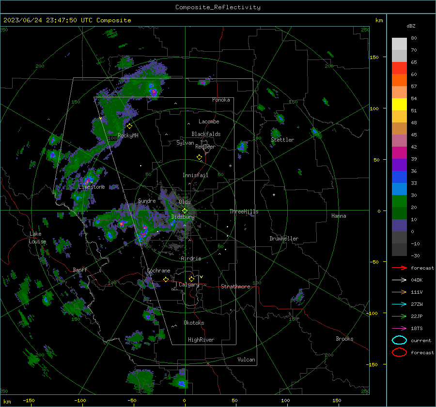Click the white 04DK arrow in the legend
Image resolution: width=436 pixels, height=407 pixels.
point(399,280)
